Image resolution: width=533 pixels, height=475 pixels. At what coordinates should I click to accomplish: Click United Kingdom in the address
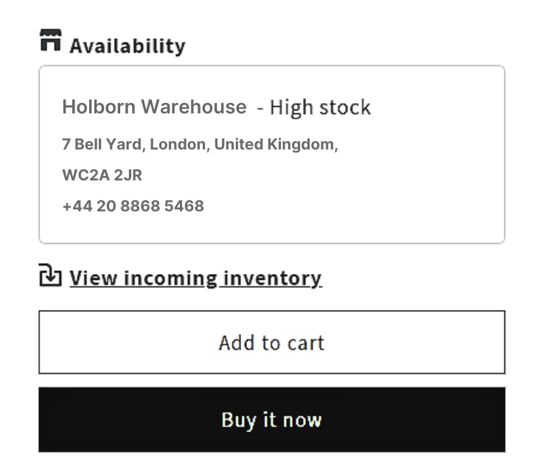(x=274, y=144)
